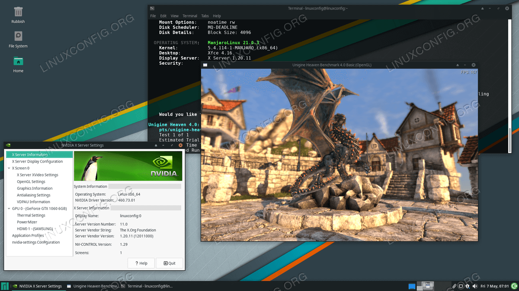Click The X.Org Foundation vendor string

138,230
